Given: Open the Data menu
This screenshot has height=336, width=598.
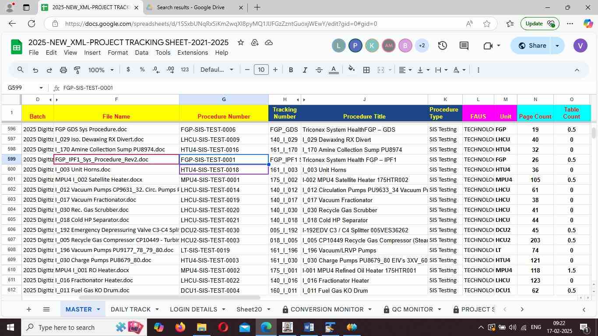Looking at the screenshot, I should 141,52.
